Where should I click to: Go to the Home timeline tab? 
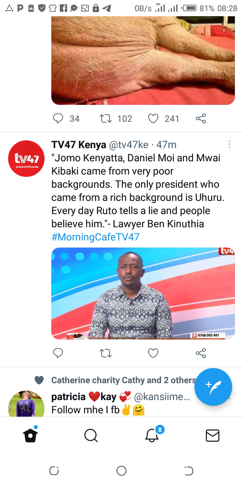(30, 435)
